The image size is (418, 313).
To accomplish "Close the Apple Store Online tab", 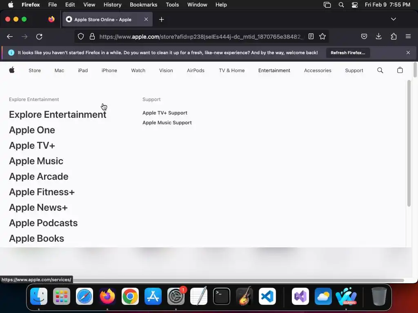I will pos(146,19).
